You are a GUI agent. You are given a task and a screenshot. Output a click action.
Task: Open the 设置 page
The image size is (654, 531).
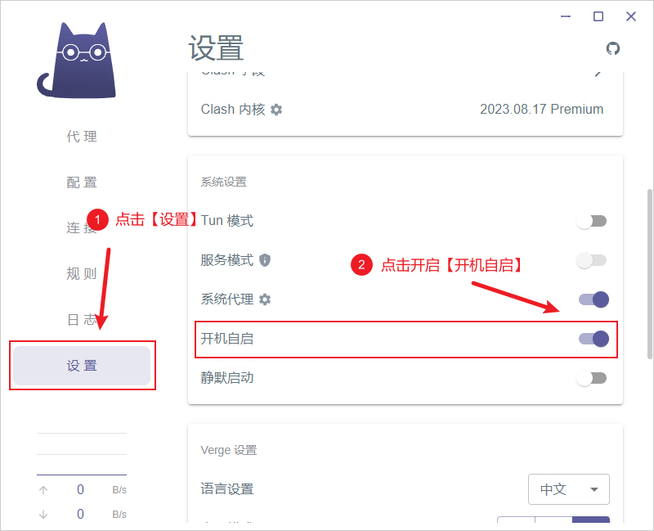[82, 366]
